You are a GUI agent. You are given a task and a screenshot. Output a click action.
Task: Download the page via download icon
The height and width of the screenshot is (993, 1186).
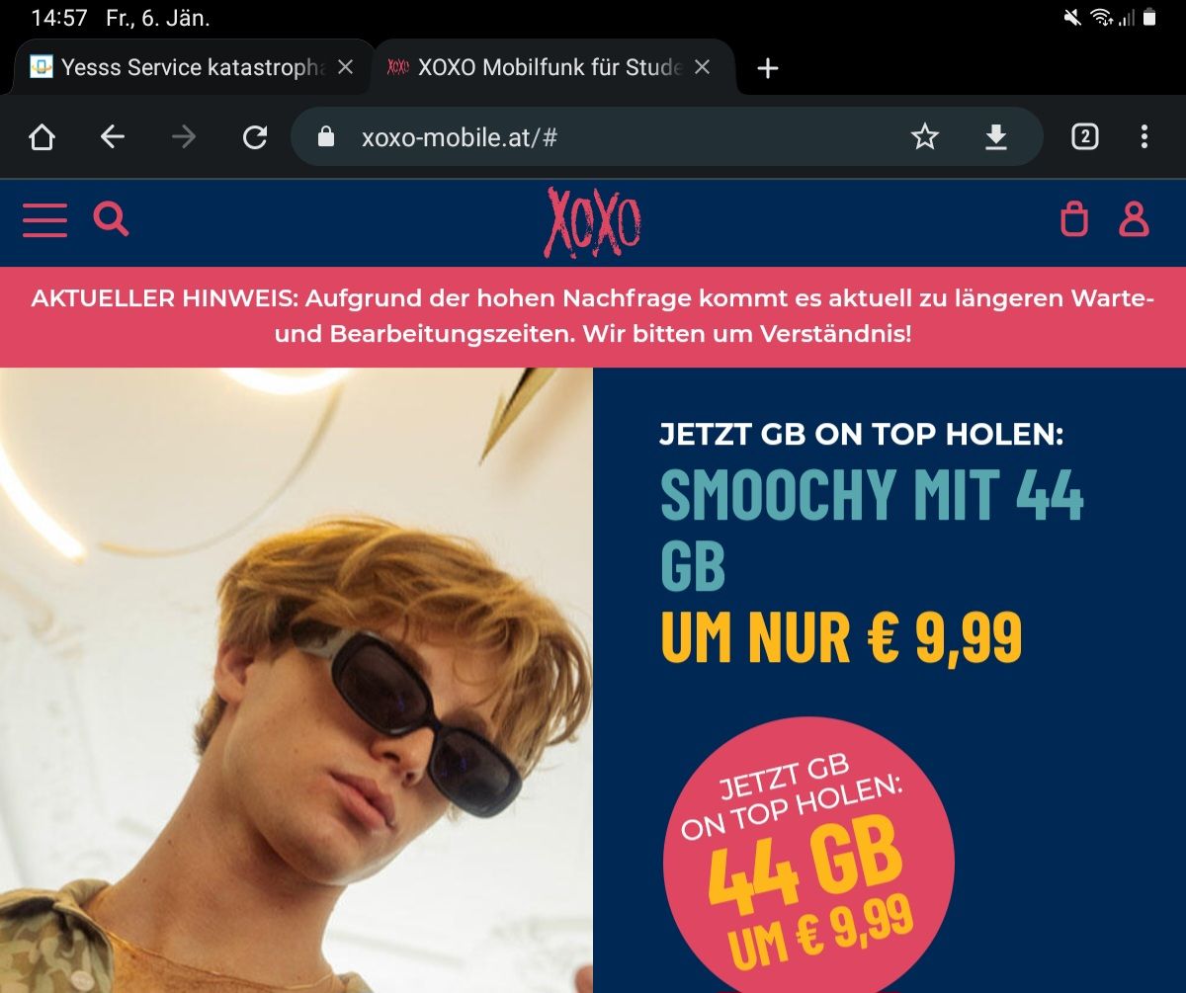point(996,136)
